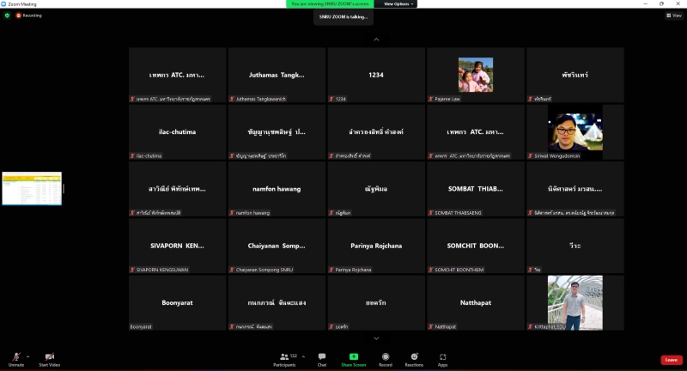
Task: Unmute the microphone
Action: (x=15, y=357)
